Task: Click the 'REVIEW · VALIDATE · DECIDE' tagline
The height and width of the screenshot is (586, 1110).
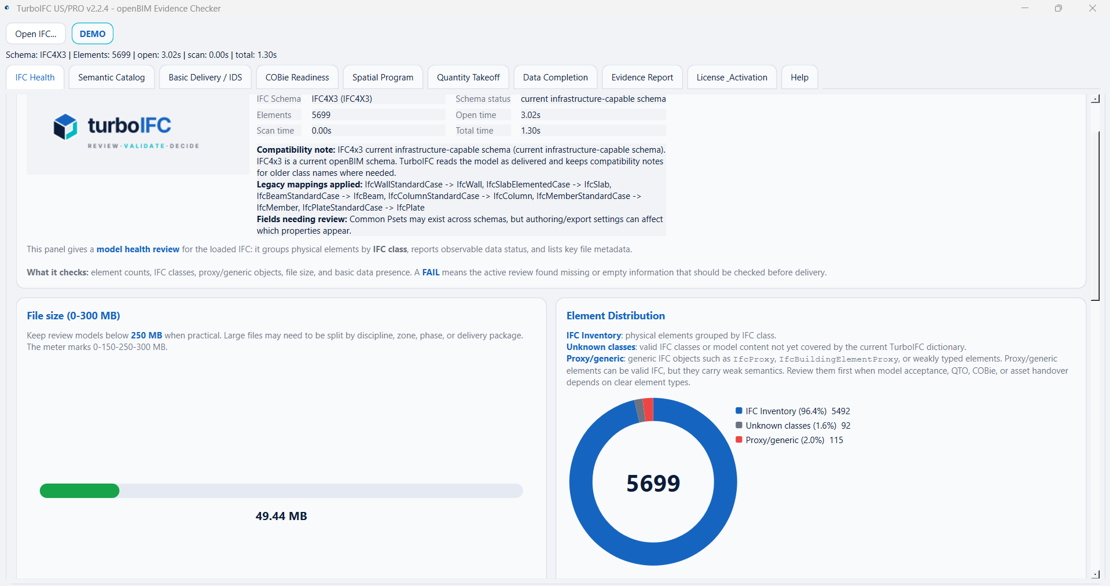Action: 144,146
